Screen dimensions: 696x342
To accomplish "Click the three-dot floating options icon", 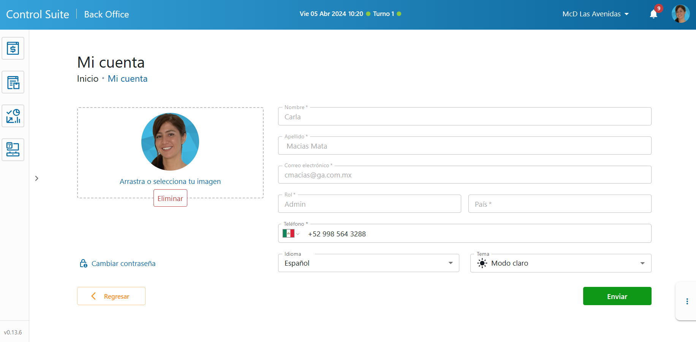I will tap(687, 301).
